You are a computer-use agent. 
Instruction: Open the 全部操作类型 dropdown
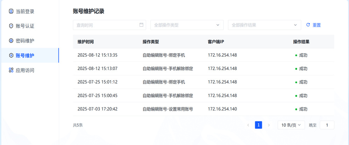[187, 25]
